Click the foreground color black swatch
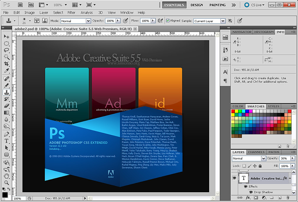Image resolution: width=298 pixels, height=202 pixels. (5, 195)
